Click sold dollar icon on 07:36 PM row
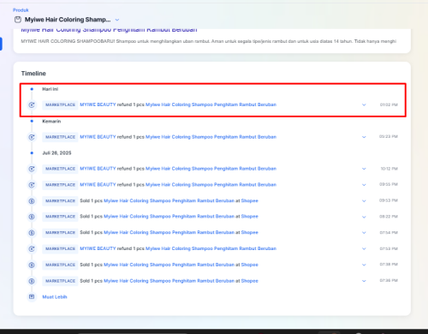The height and width of the screenshot is (334, 428). coord(32,281)
